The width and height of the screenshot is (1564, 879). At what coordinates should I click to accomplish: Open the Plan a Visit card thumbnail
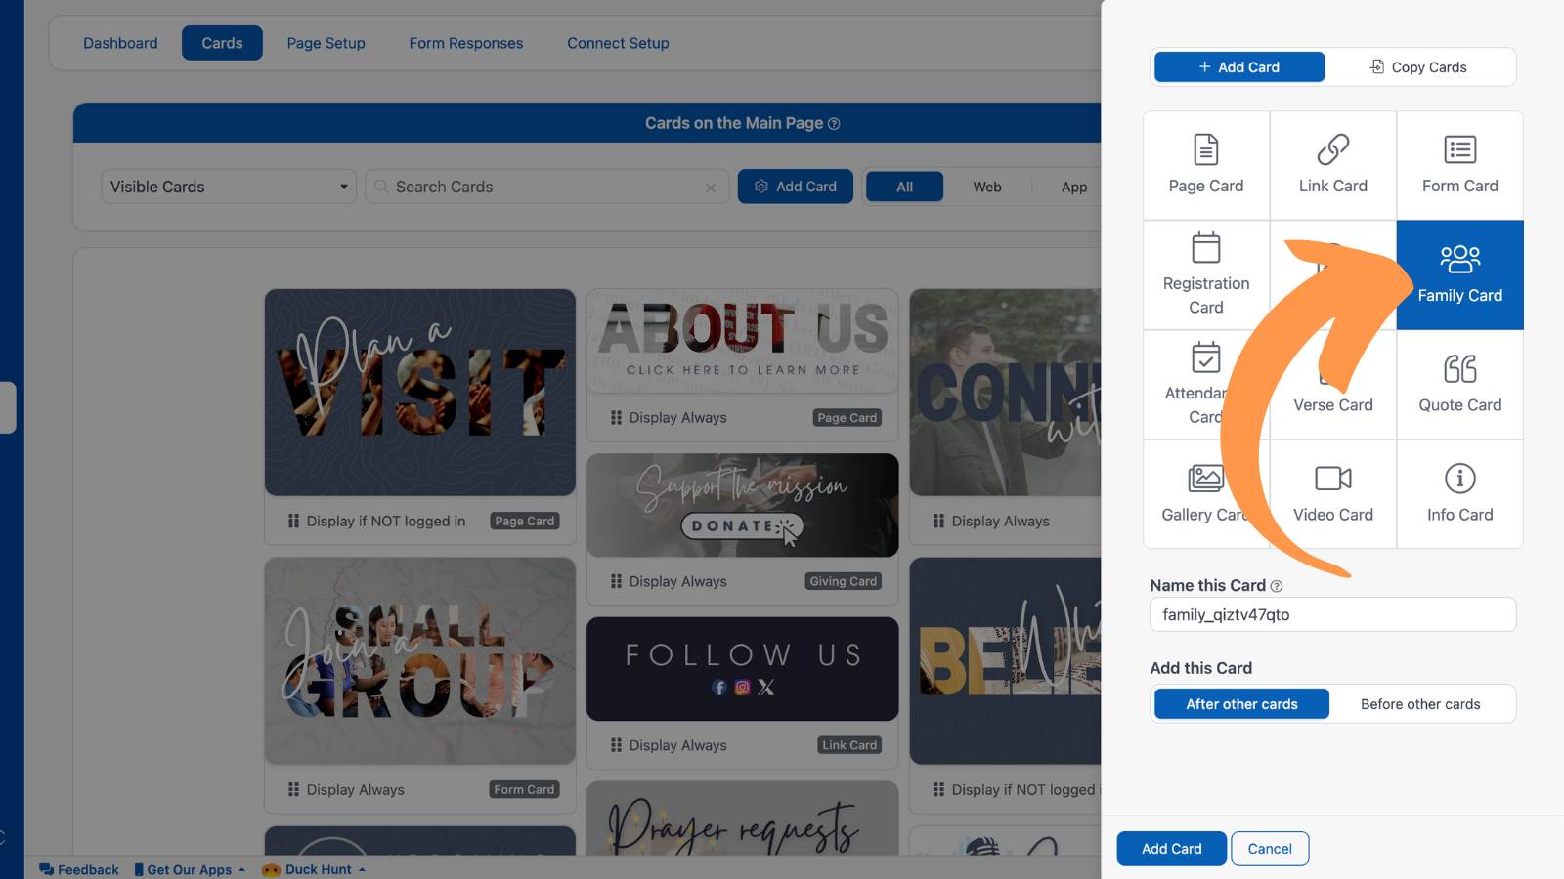(x=419, y=392)
